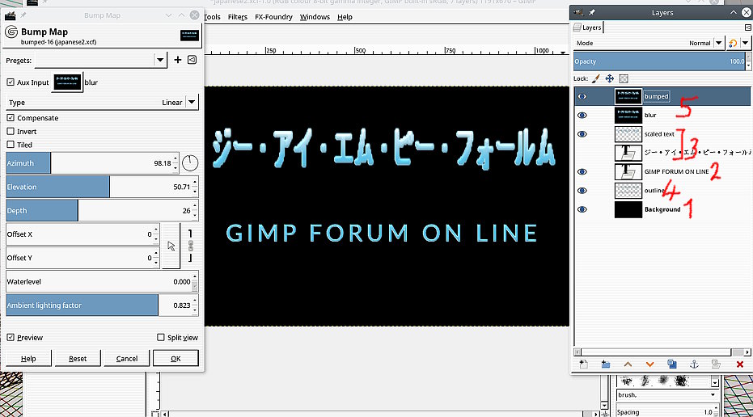Click the GIMP logo in Bump Map header
The height and width of the screenshot is (417, 753).
click(11, 32)
